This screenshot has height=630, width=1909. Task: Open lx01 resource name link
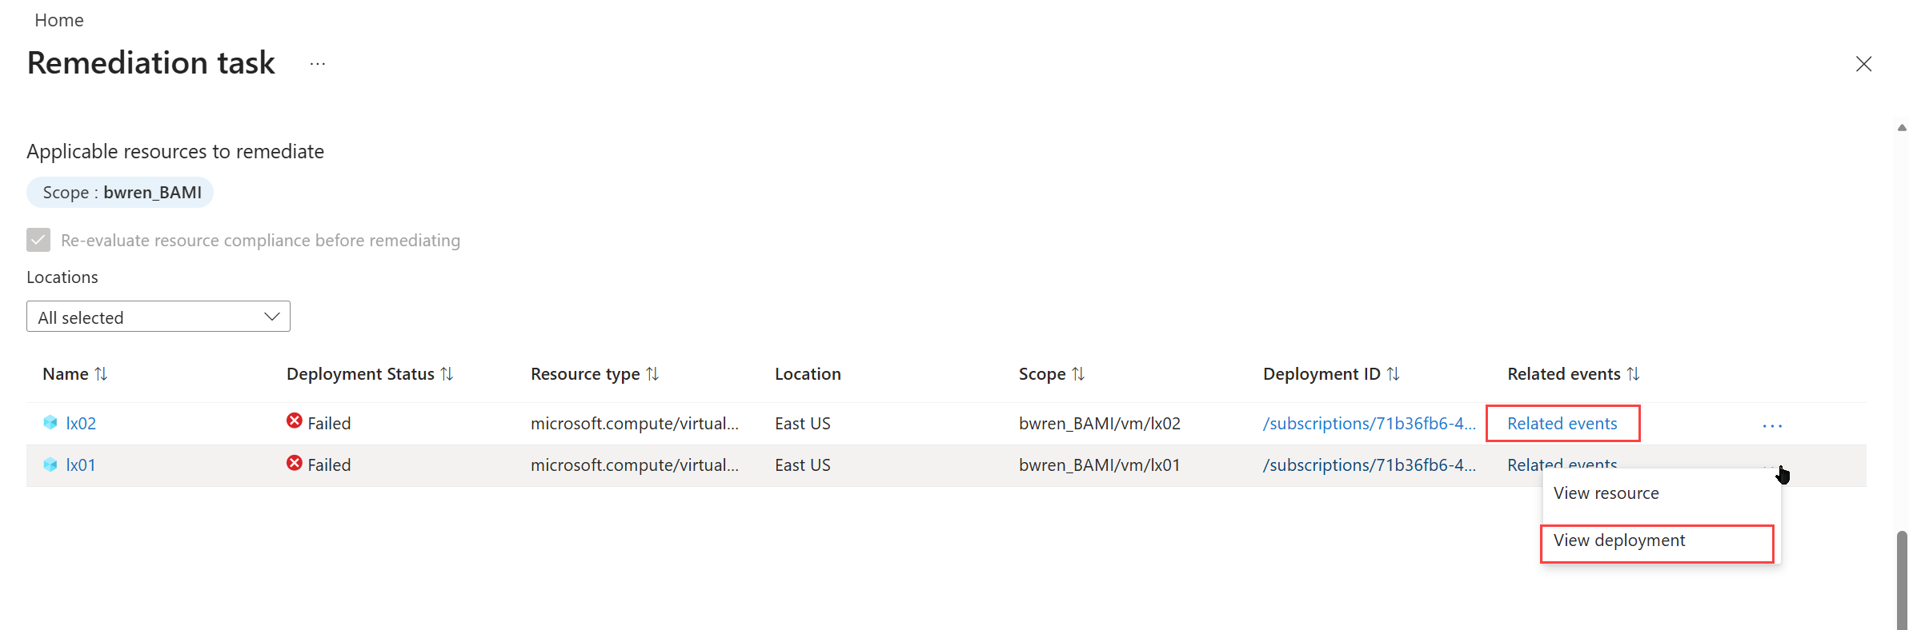point(81,465)
